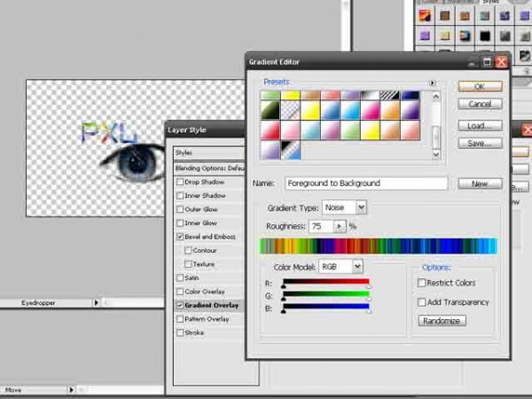This screenshot has width=532, height=399.
Task: Choose the navy blue to black gradient preset
Action: 411,95
